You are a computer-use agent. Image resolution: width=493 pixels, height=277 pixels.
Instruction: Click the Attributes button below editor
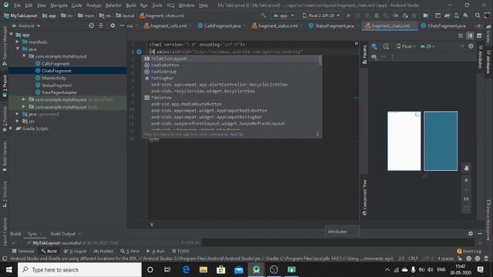click(342, 232)
